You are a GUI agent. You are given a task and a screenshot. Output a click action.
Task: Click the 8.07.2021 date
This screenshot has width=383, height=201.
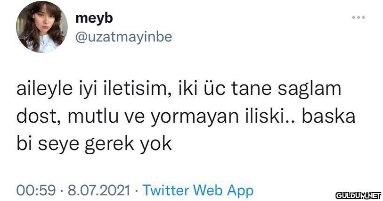pyautogui.click(x=99, y=190)
